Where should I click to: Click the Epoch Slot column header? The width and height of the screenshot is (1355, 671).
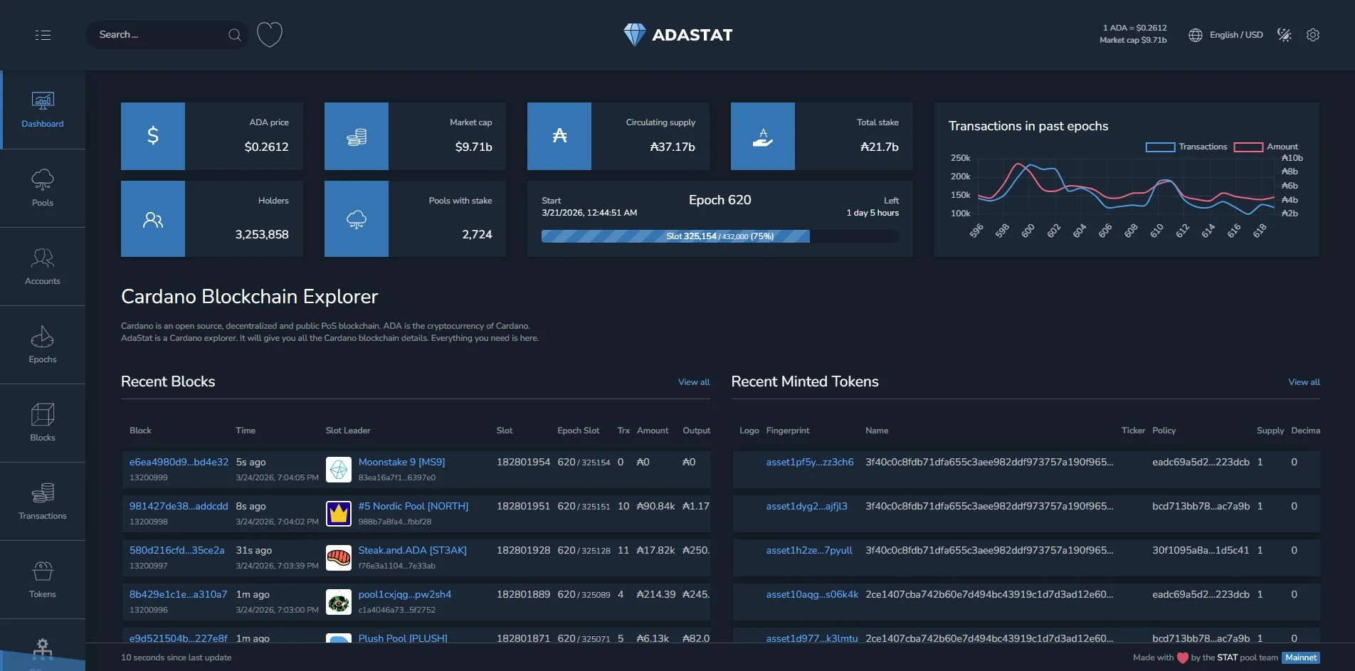coord(578,430)
